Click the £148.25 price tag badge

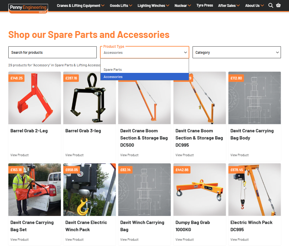pos(16,78)
